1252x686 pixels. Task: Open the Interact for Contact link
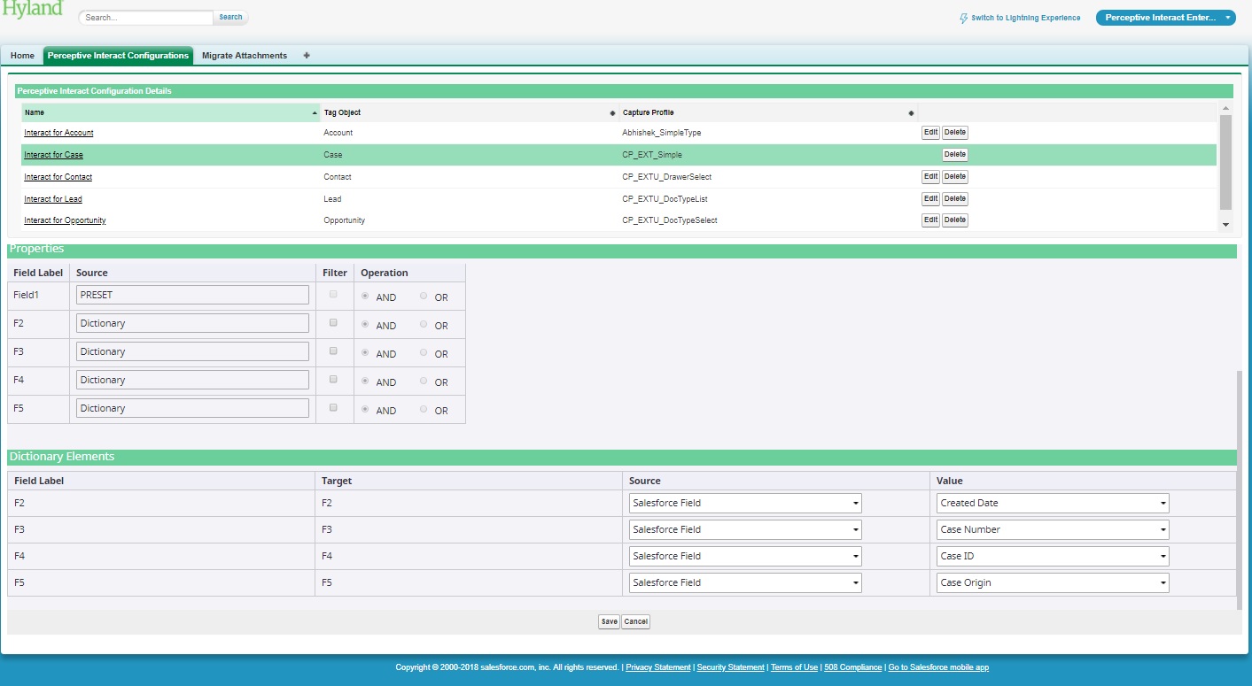[58, 177]
